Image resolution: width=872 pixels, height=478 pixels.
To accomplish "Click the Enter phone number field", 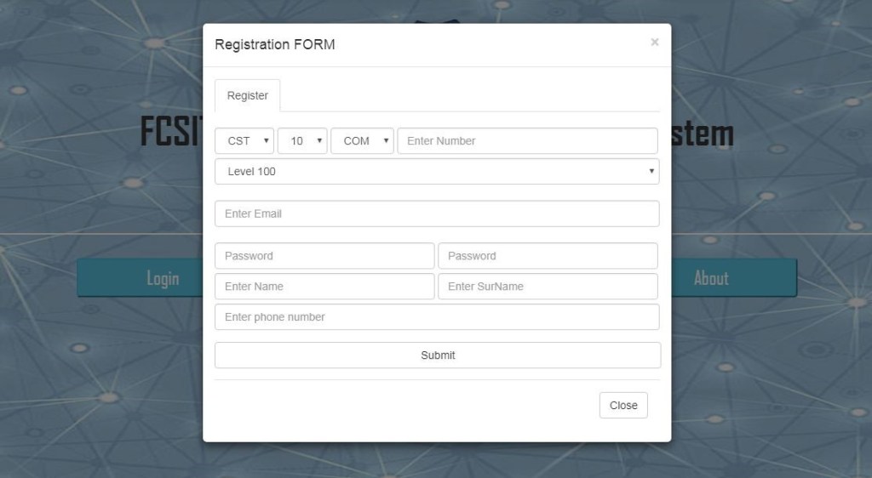I will [x=437, y=317].
